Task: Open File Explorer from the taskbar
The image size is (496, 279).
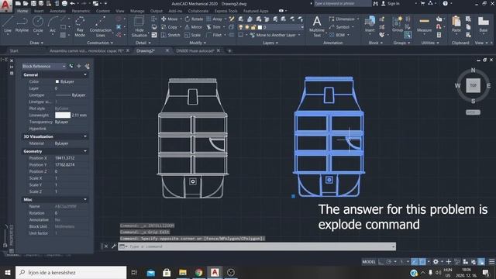Action: (183, 272)
